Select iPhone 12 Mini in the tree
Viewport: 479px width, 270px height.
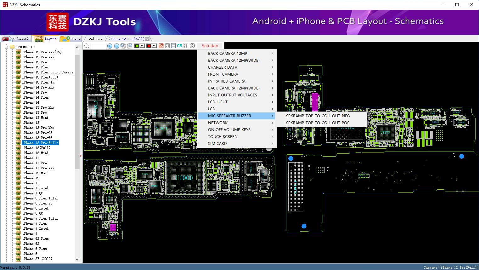36,153
